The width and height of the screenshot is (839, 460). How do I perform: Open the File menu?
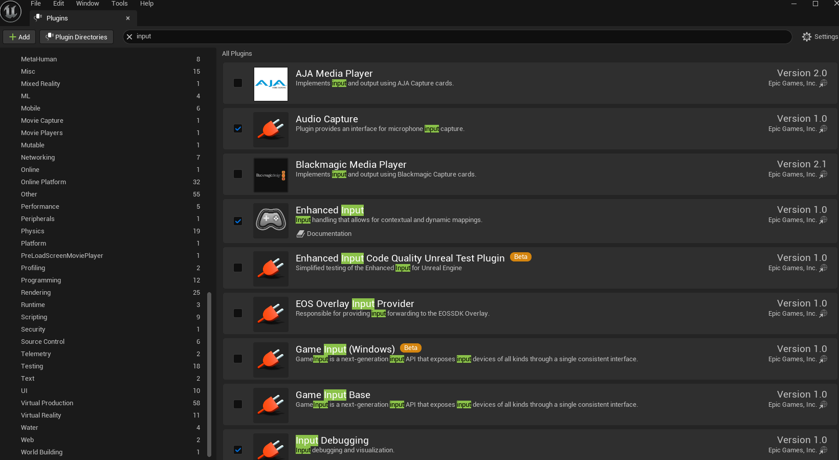tap(36, 4)
